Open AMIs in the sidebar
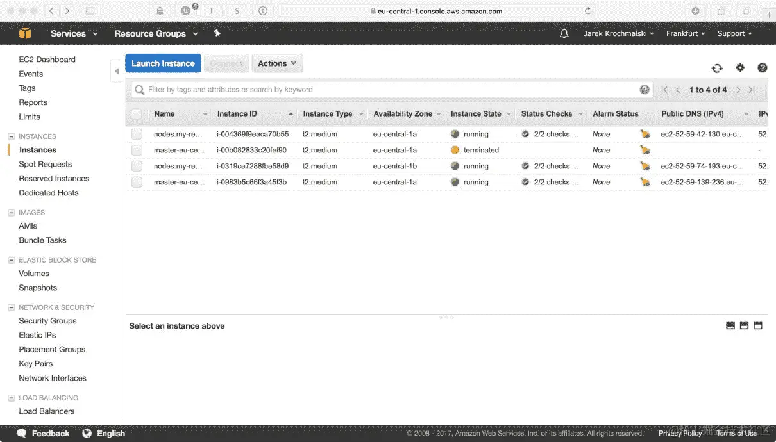 pos(28,226)
